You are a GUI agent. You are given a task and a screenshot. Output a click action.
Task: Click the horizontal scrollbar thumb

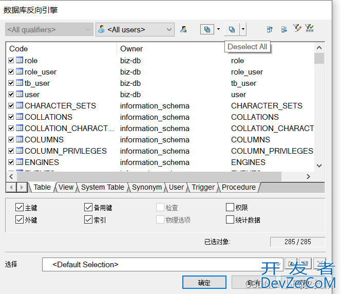pos(149,176)
